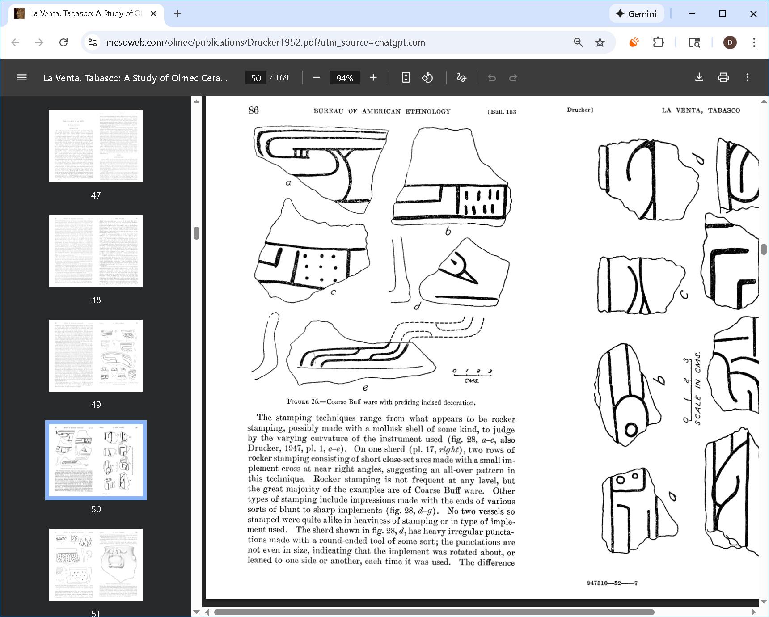Select the draw annotation tool
The width and height of the screenshot is (769, 617).
[461, 78]
